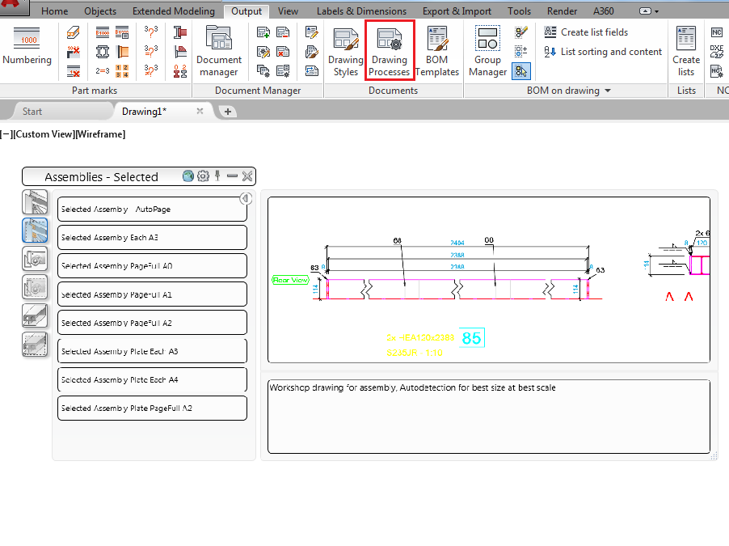
Task: Click the 1-2-3-4 orange grid icon
Action: pyautogui.click(x=122, y=71)
